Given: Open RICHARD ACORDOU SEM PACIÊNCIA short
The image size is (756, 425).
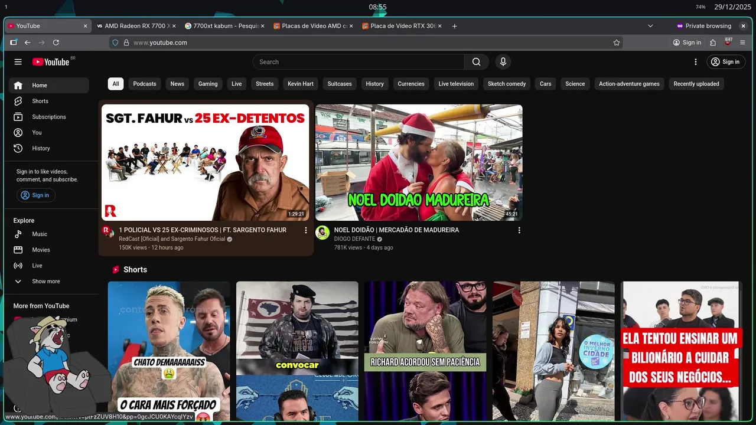Looking at the screenshot, I should coord(425,351).
